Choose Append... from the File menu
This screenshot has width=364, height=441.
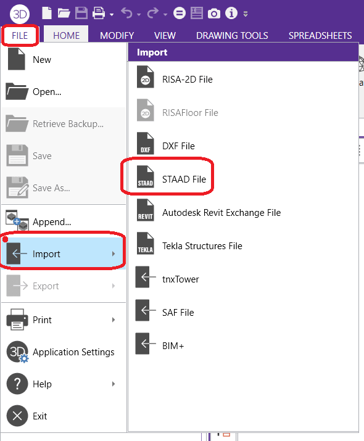pos(64,221)
